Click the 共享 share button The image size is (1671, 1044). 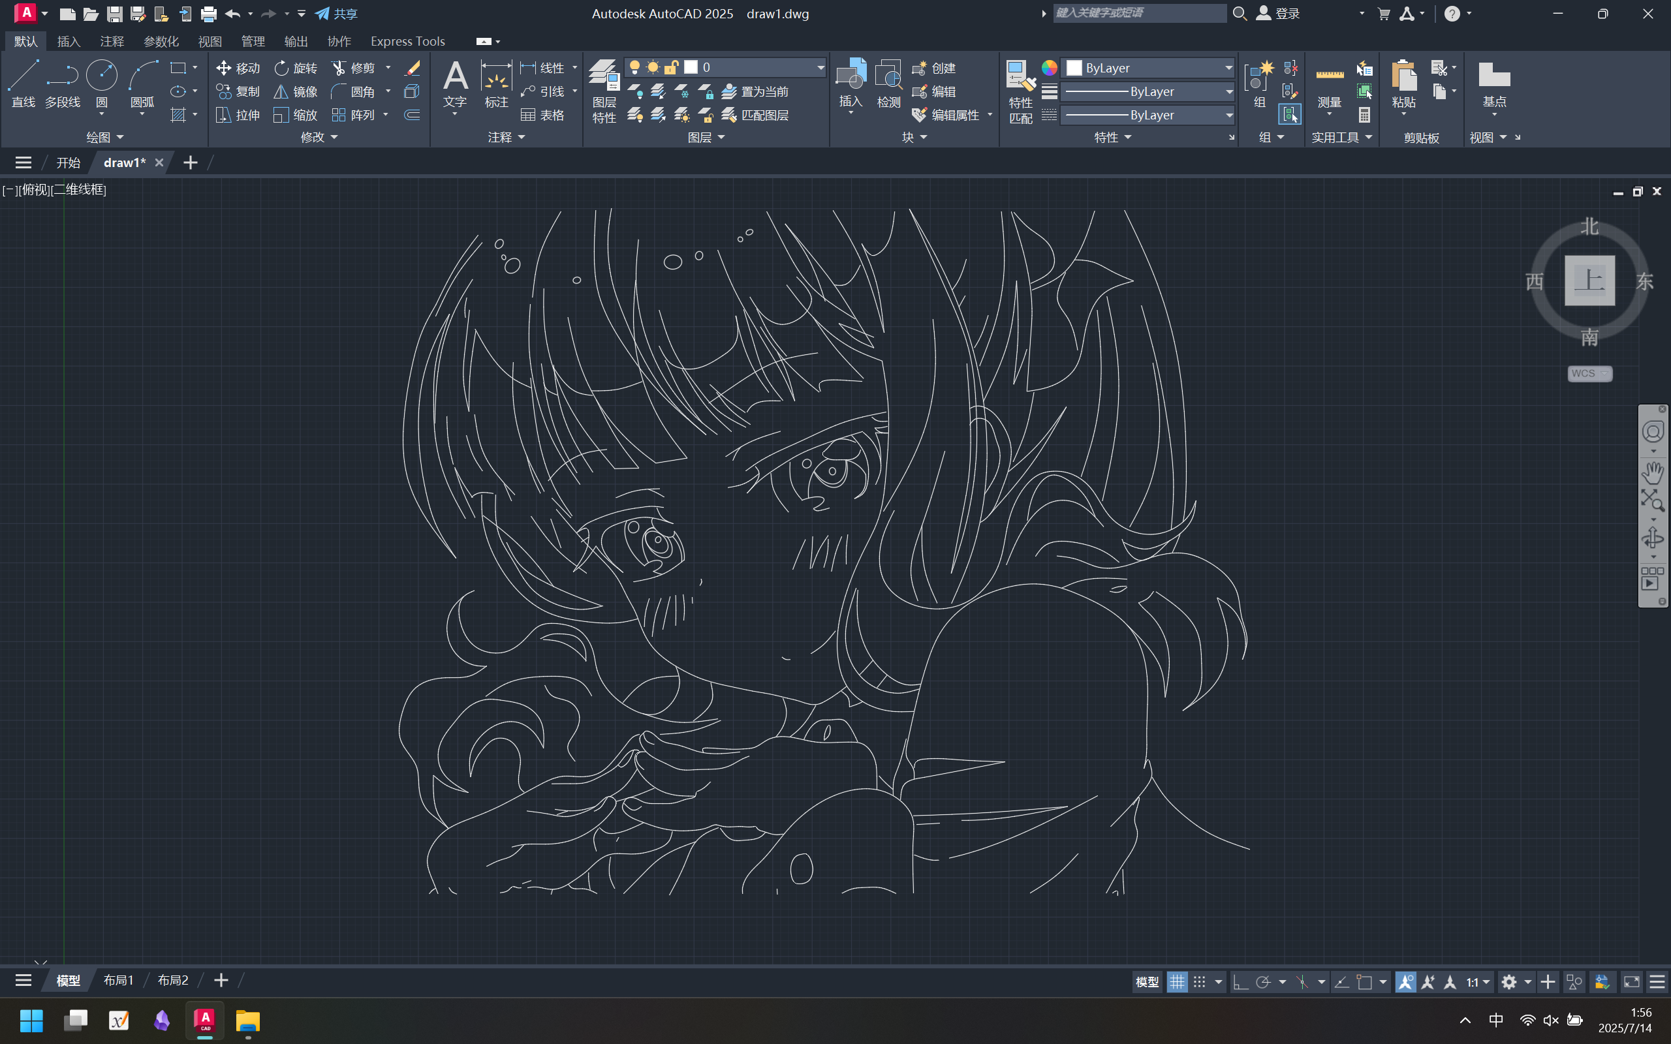coord(336,14)
